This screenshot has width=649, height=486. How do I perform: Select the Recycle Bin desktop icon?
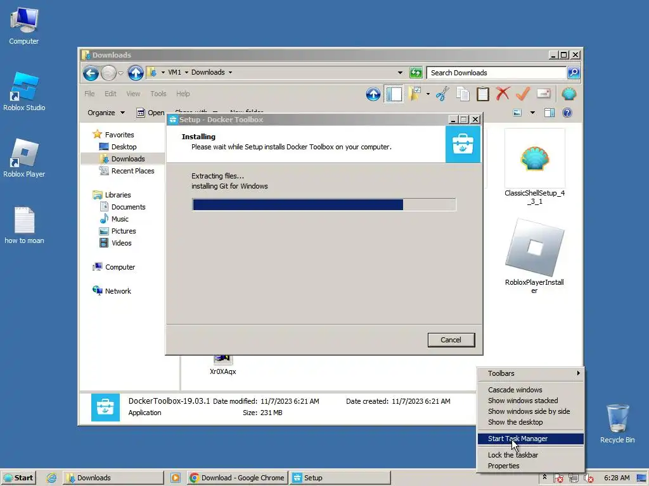[617, 423]
